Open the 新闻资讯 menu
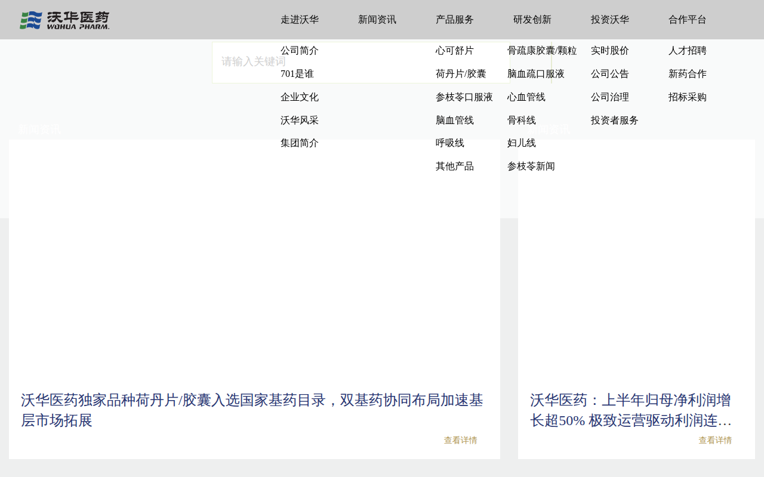 coord(377,20)
